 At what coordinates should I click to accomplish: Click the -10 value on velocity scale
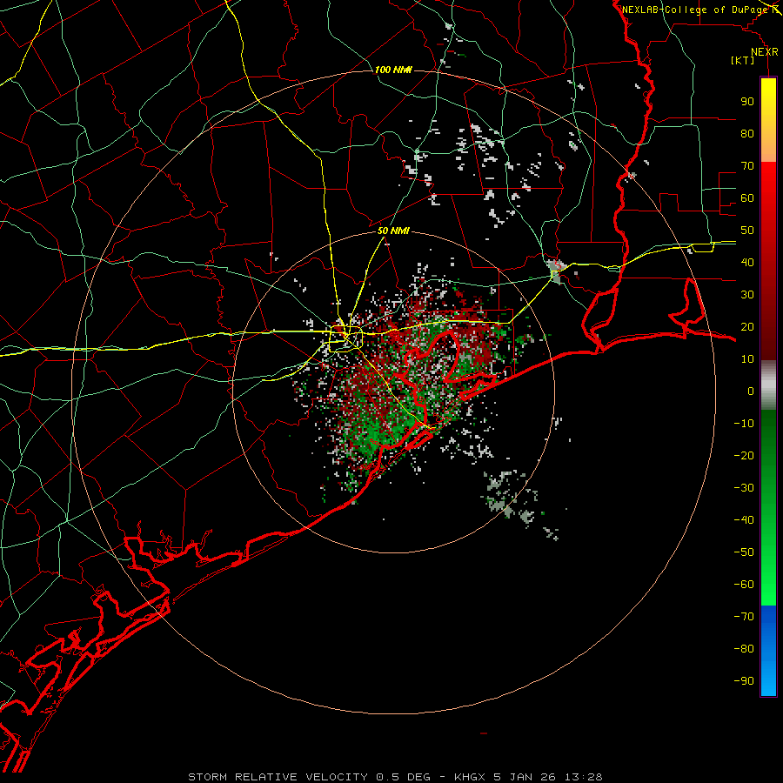point(744,424)
